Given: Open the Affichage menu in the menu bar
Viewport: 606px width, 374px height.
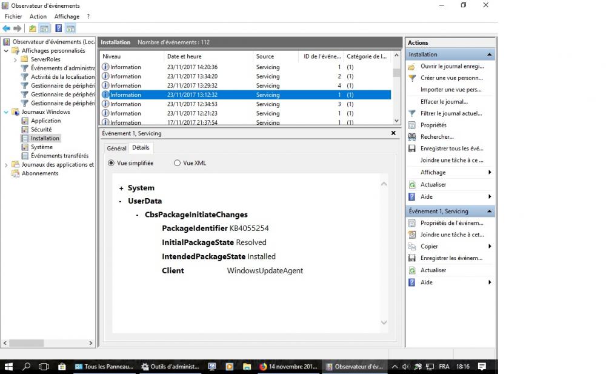Looking at the screenshot, I should 67,16.
